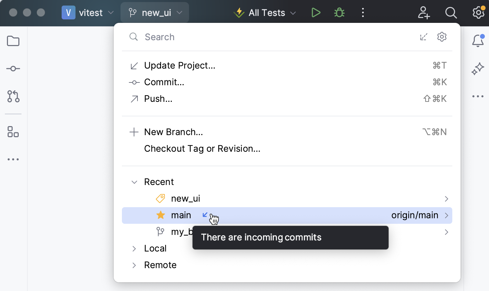Open Search Everywhere with the magnifier
Image resolution: width=489 pixels, height=291 pixels.
(451, 12)
